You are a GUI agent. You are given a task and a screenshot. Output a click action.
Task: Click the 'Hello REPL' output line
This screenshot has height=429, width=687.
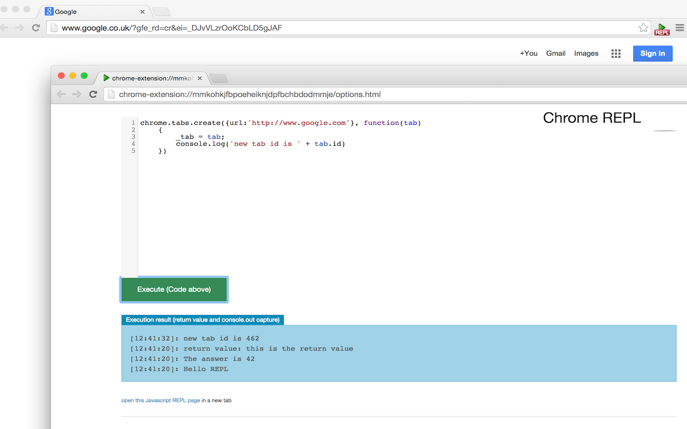(179, 369)
